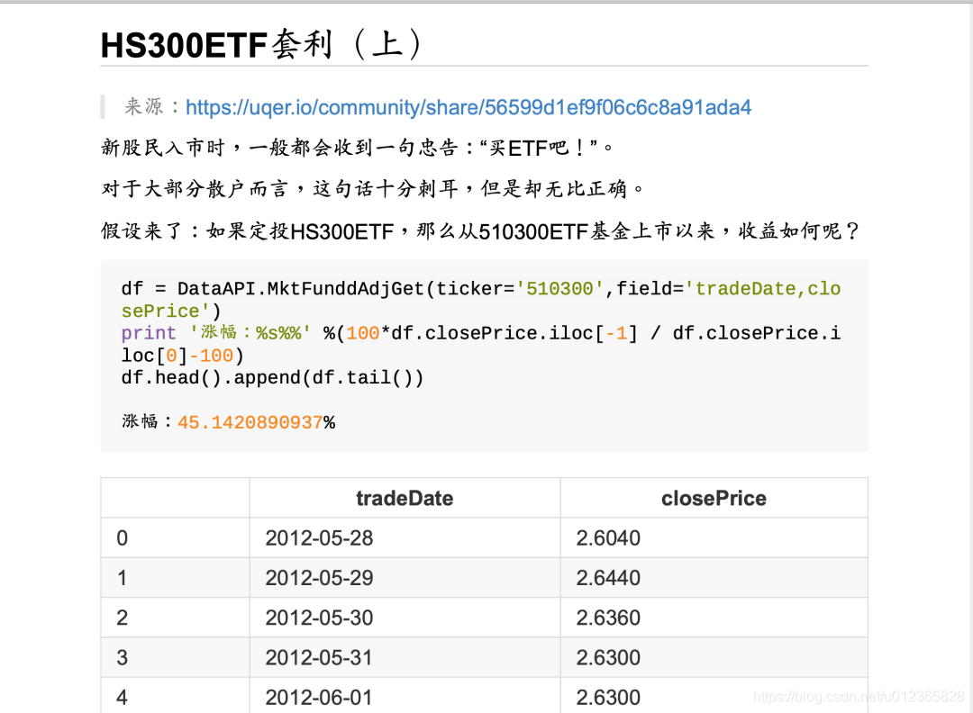Click the sentence starting with 假设来了
This screenshot has height=713, width=973.
coord(481,231)
